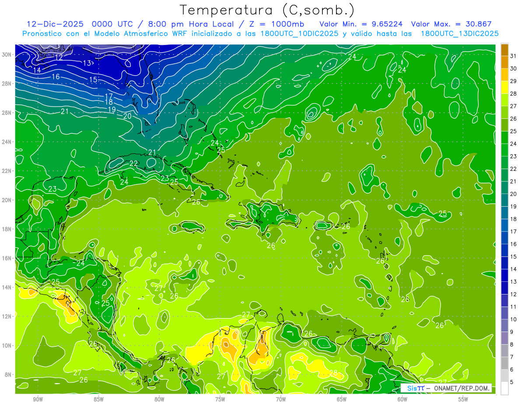Click the 'Valor Min. = 9.65224' text

(x=361, y=24)
